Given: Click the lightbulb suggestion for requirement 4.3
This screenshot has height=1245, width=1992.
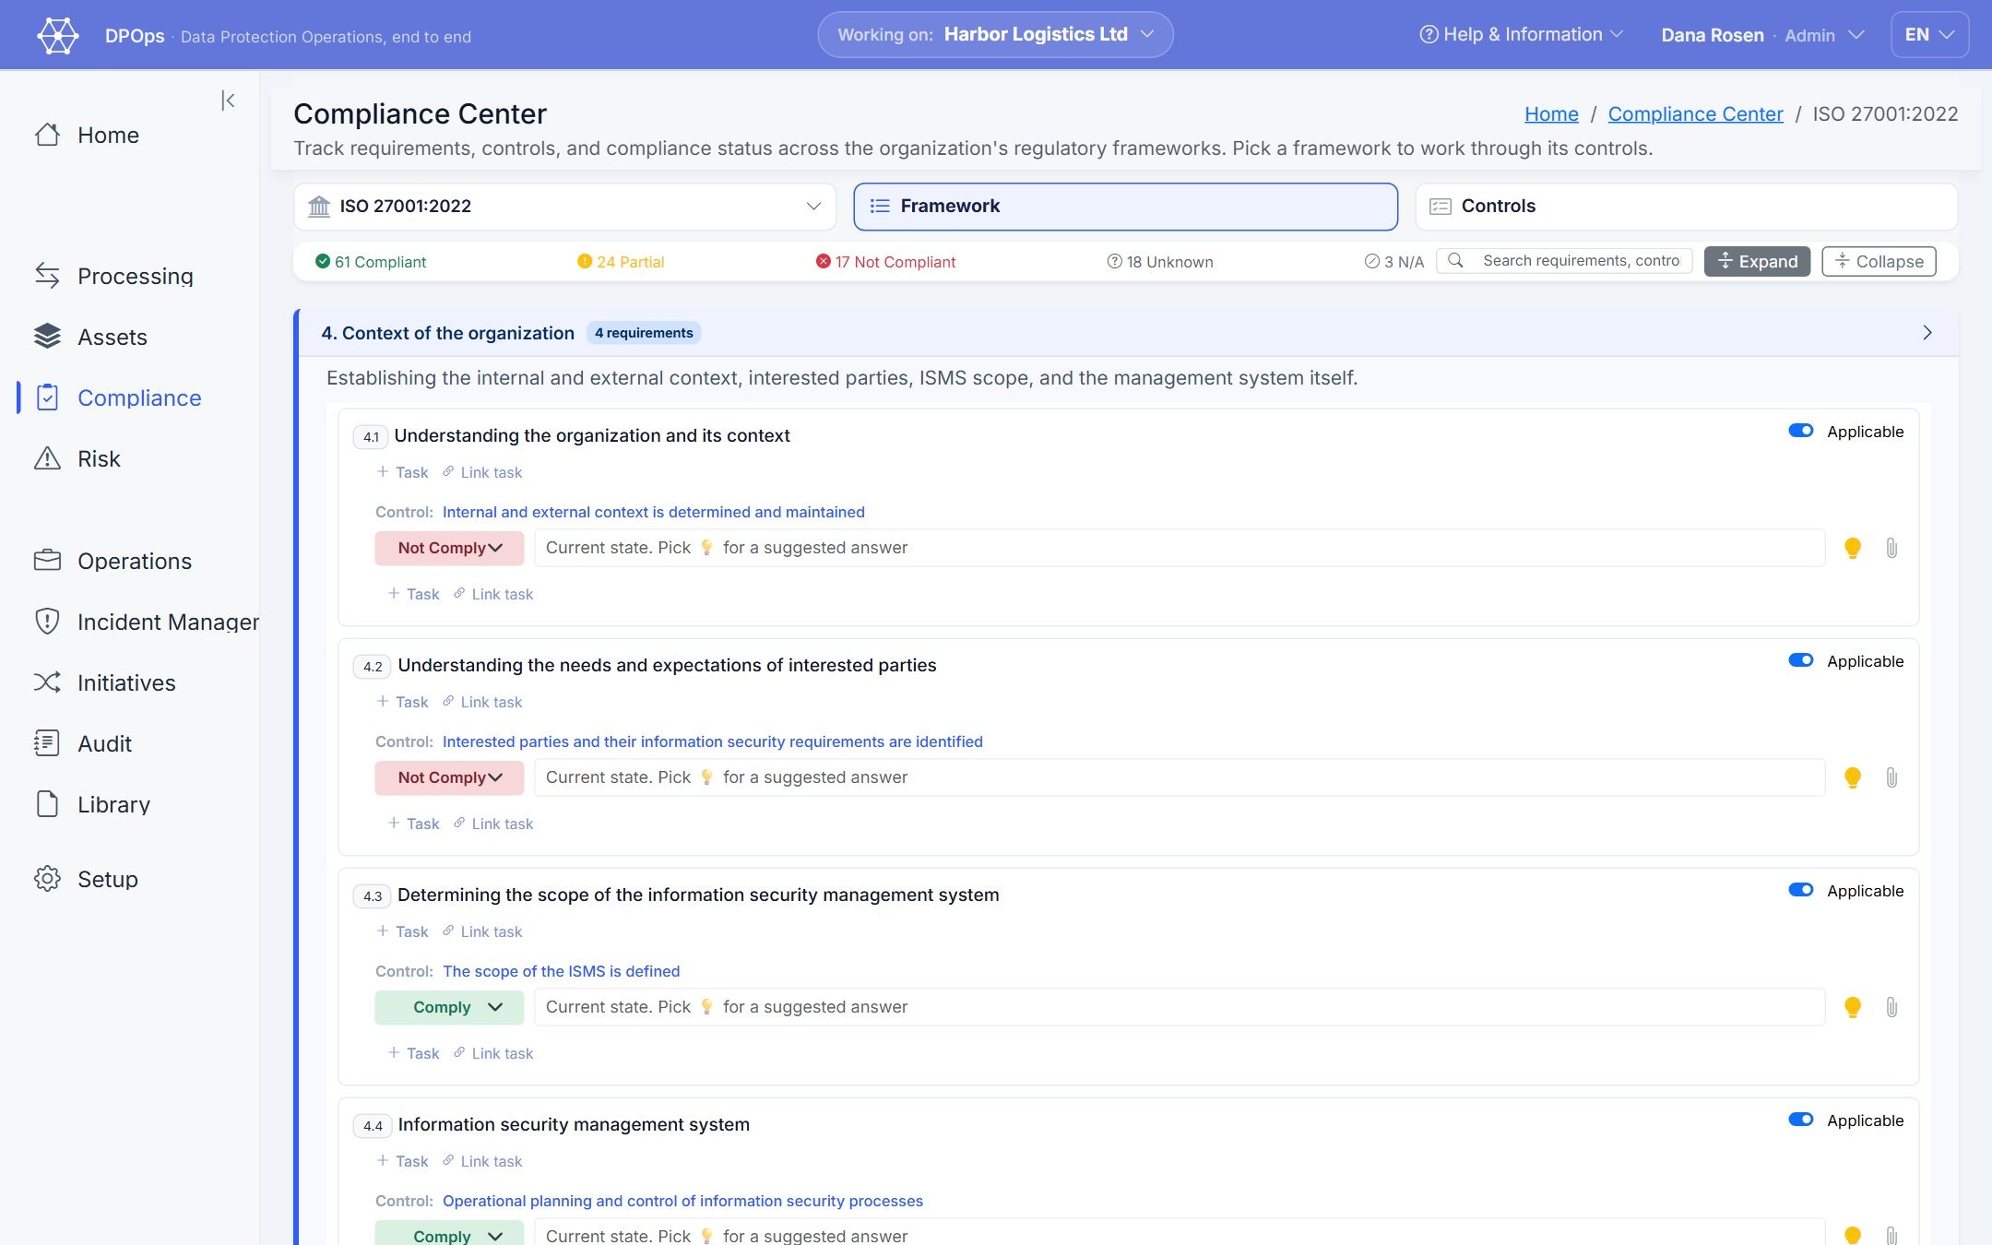Looking at the screenshot, I should click(1852, 1007).
